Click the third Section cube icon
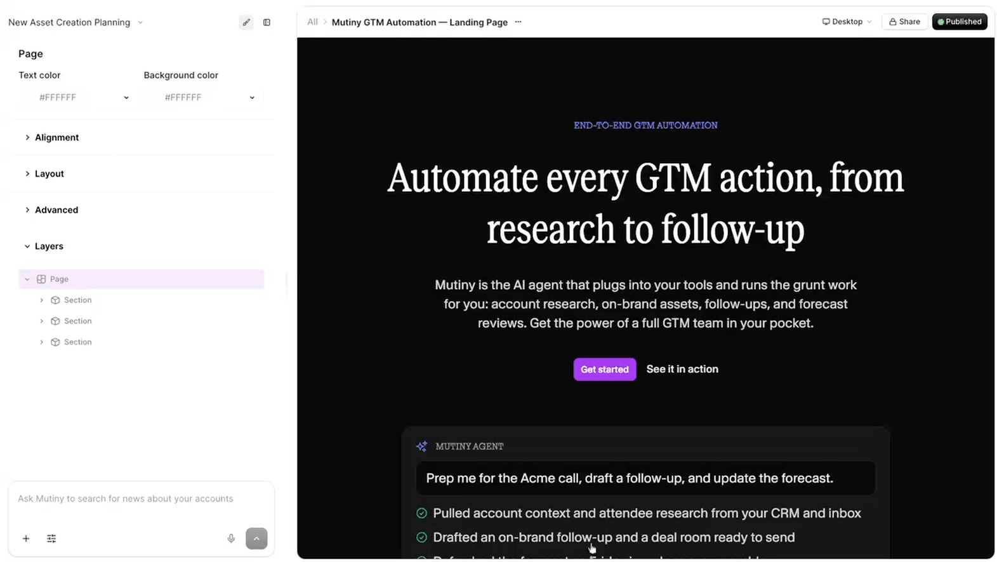This screenshot has height=562, width=997. [55, 342]
